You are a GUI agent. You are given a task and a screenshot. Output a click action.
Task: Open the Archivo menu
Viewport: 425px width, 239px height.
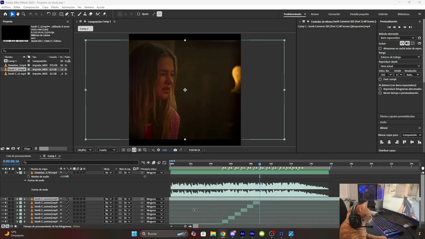click(6, 7)
